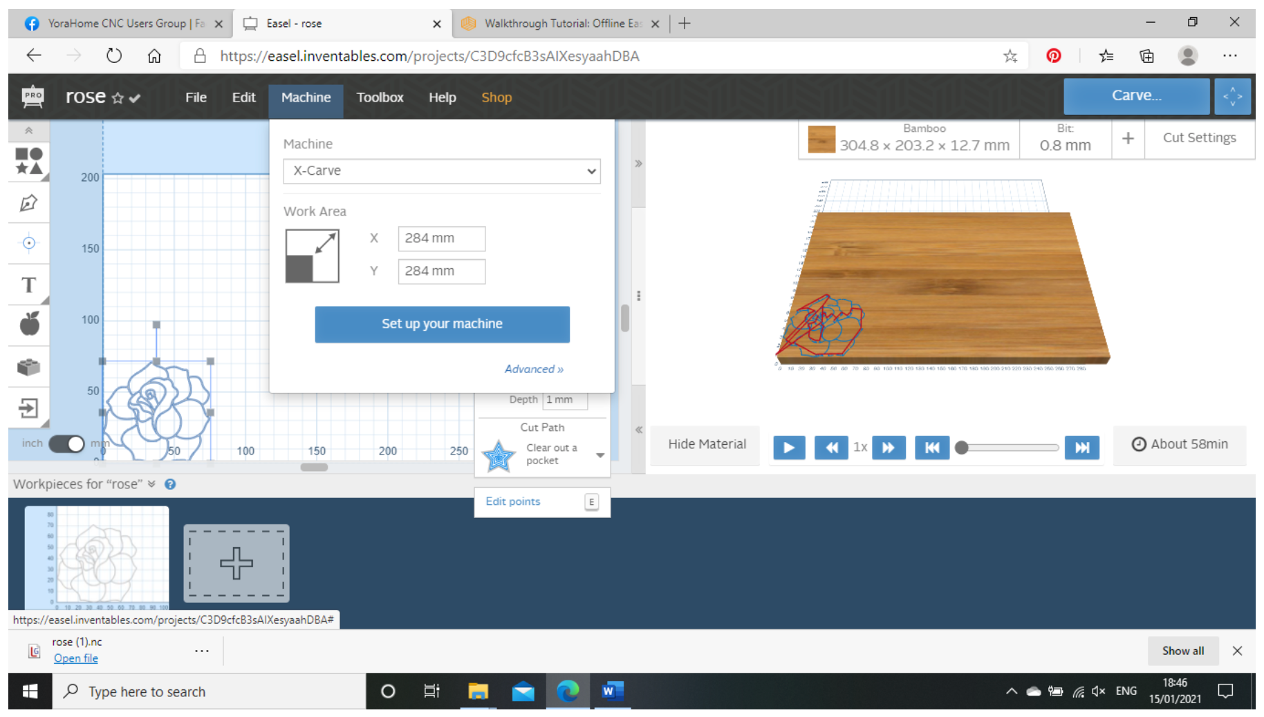Open Advanced machine settings link
The image size is (1264, 717).
pyautogui.click(x=534, y=369)
